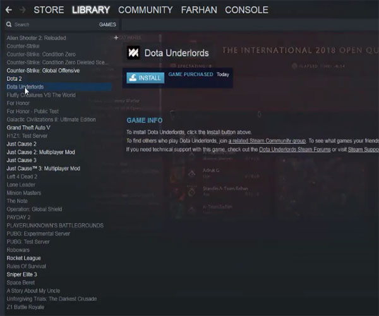
Task: Select For Honor - Public Test
Action: pyautogui.click(x=33, y=111)
